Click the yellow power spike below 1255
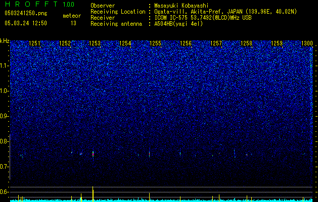The height and width of the screenshot is (202, 318). pos(149,197)
